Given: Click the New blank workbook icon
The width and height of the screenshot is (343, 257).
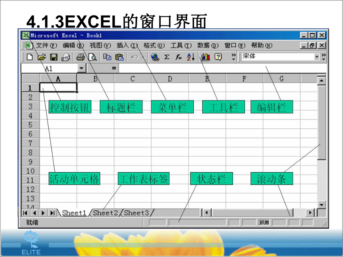Looking at the screenshot, I should [x=30, y=57].
